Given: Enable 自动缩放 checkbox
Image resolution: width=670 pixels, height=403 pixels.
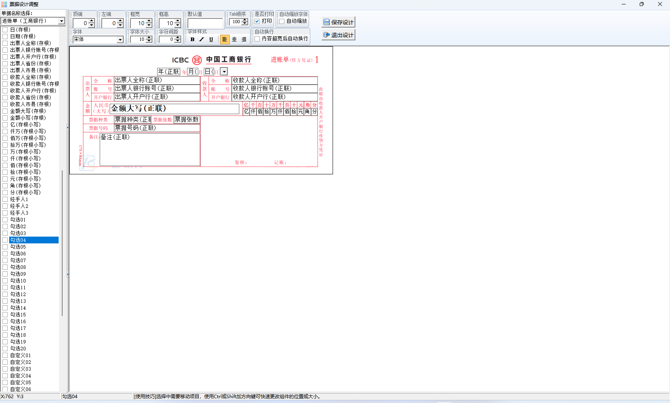Looking at the screenshot, I should (x=282, y=21).
